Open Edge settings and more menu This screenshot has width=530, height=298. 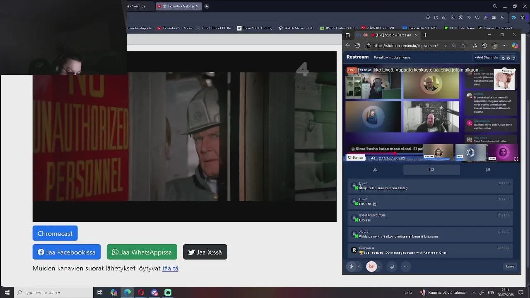click(x=504, y=46)
